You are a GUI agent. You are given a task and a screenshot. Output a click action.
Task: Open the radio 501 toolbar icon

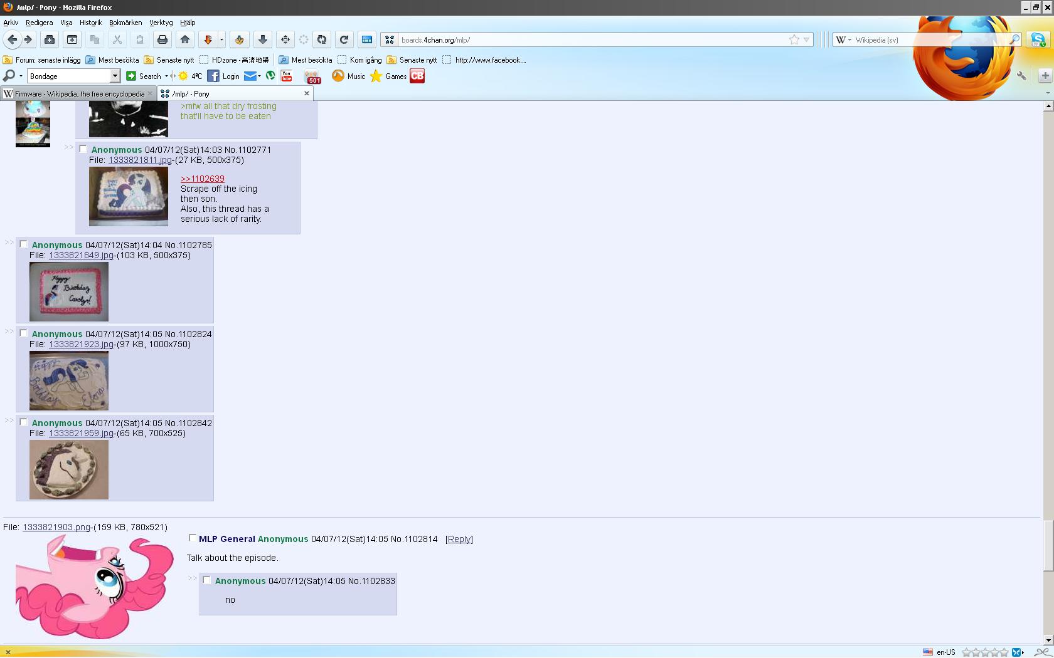click(x=312, y=76)
